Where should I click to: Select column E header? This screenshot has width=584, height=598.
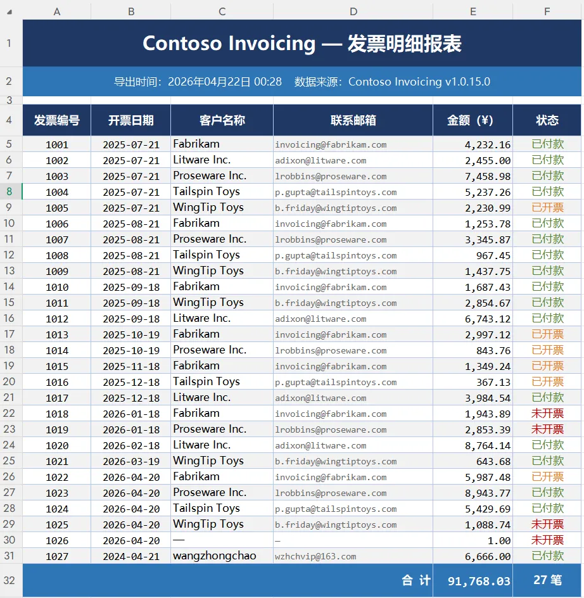(x=473, y=12)
